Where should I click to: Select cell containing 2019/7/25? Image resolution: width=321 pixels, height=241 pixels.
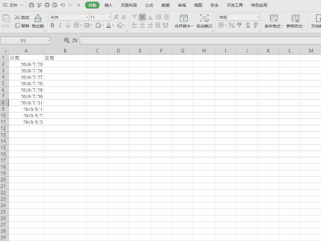point(26,64)
